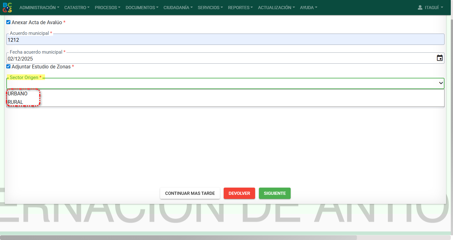Click the user profile icon
Image resolution: width=453 pixels, height=240 pixels.
[x=420, y=8]
